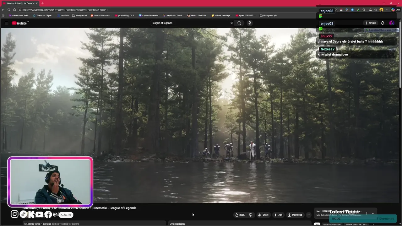Reload the page with the refresh icon

point(9,10)
